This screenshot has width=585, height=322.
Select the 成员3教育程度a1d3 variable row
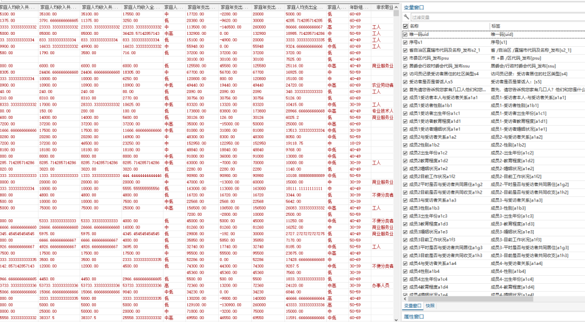pos(494,224)
